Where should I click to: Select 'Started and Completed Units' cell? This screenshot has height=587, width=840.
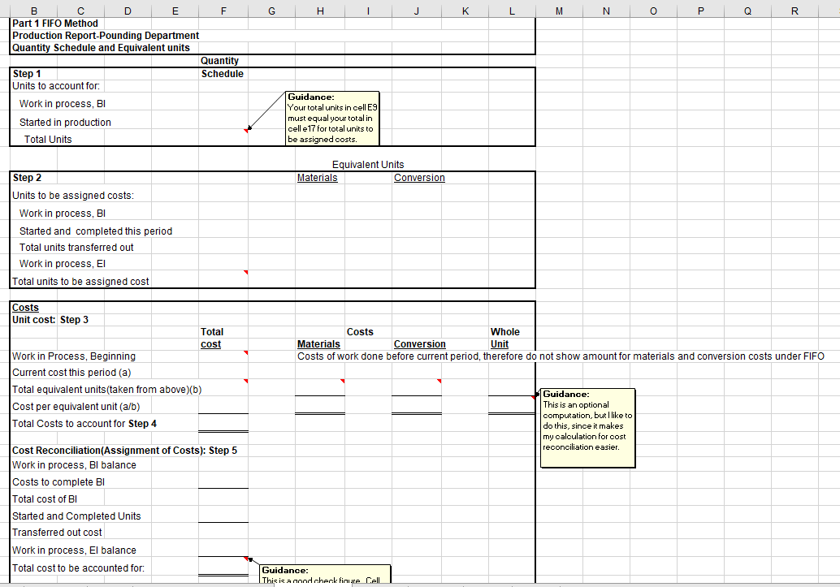pos(76,516)
